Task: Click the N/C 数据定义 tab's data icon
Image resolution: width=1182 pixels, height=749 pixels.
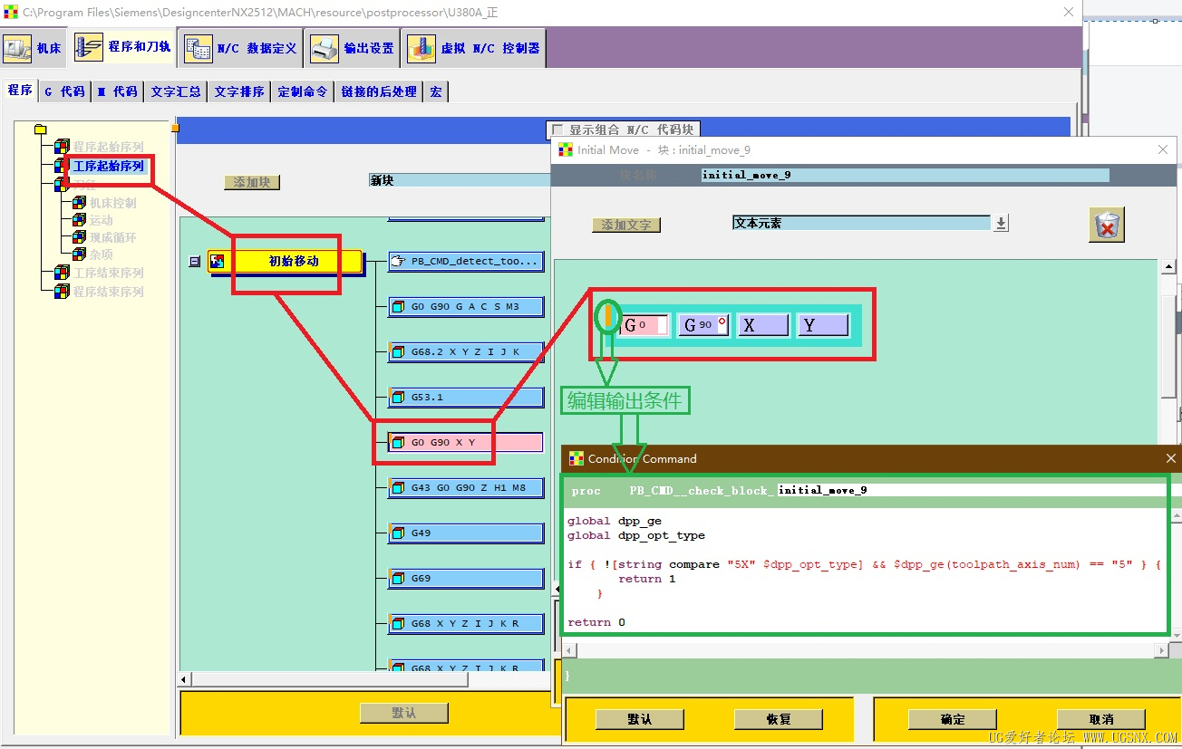Action: click(199, 48)
